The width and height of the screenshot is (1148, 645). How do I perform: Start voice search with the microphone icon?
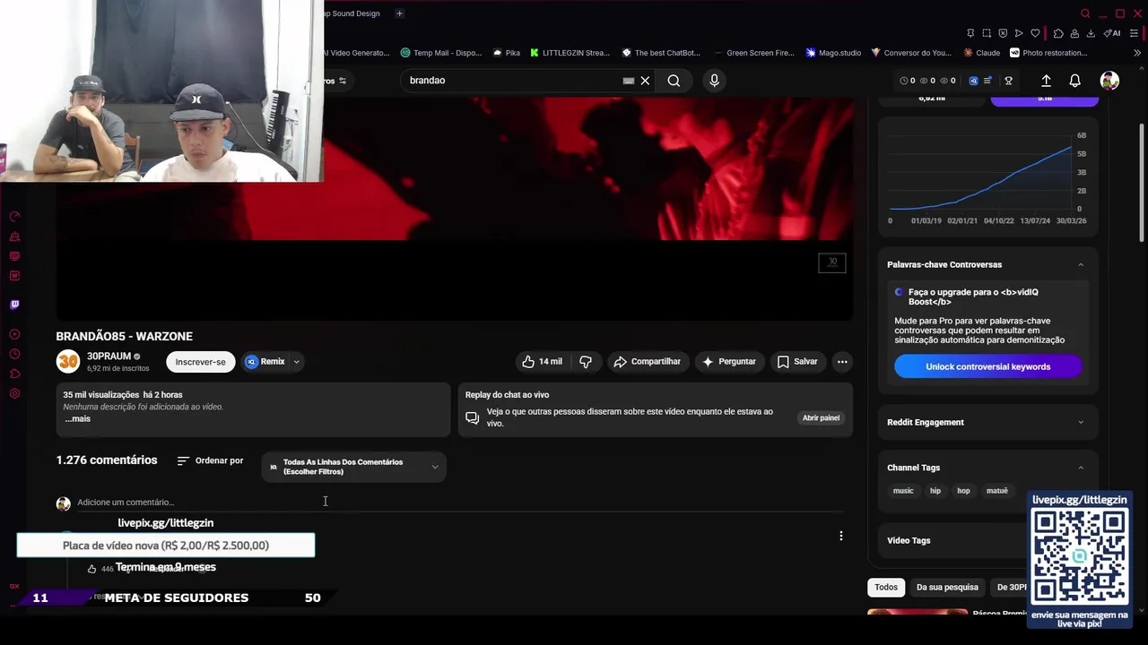pos(714,81)
